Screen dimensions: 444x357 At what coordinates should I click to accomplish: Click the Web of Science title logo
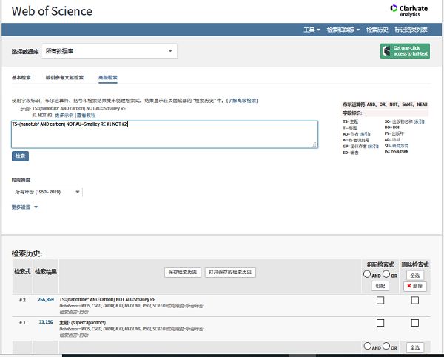coord(51,10)
